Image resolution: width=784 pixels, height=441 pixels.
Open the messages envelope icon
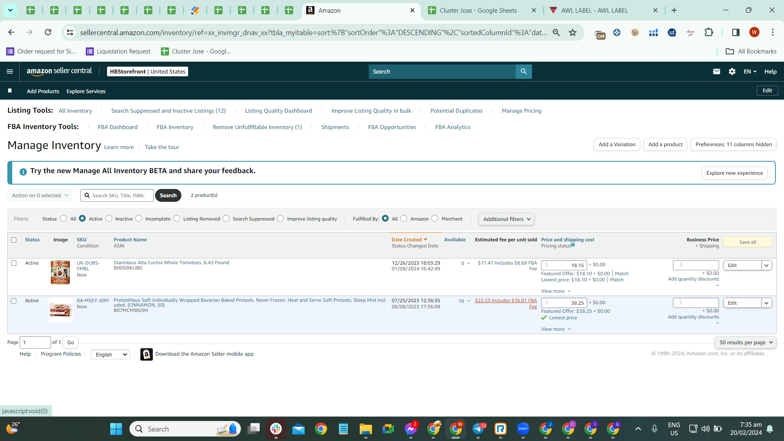coord(716,71)
